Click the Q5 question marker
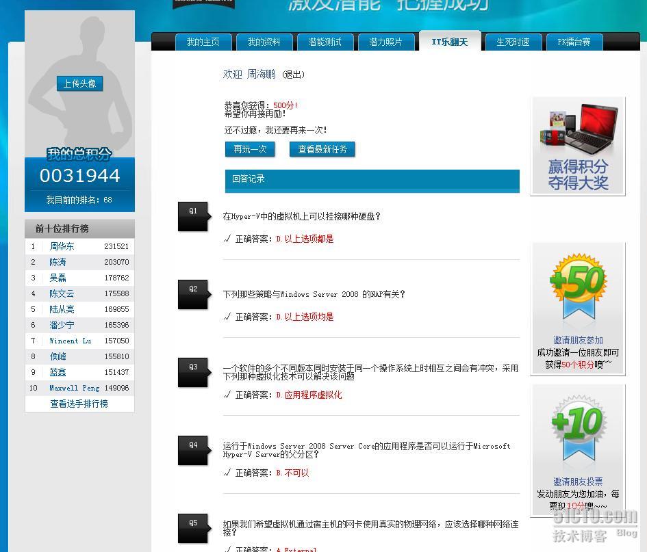Viewport: 647px width, 552px height. point(194,528)
